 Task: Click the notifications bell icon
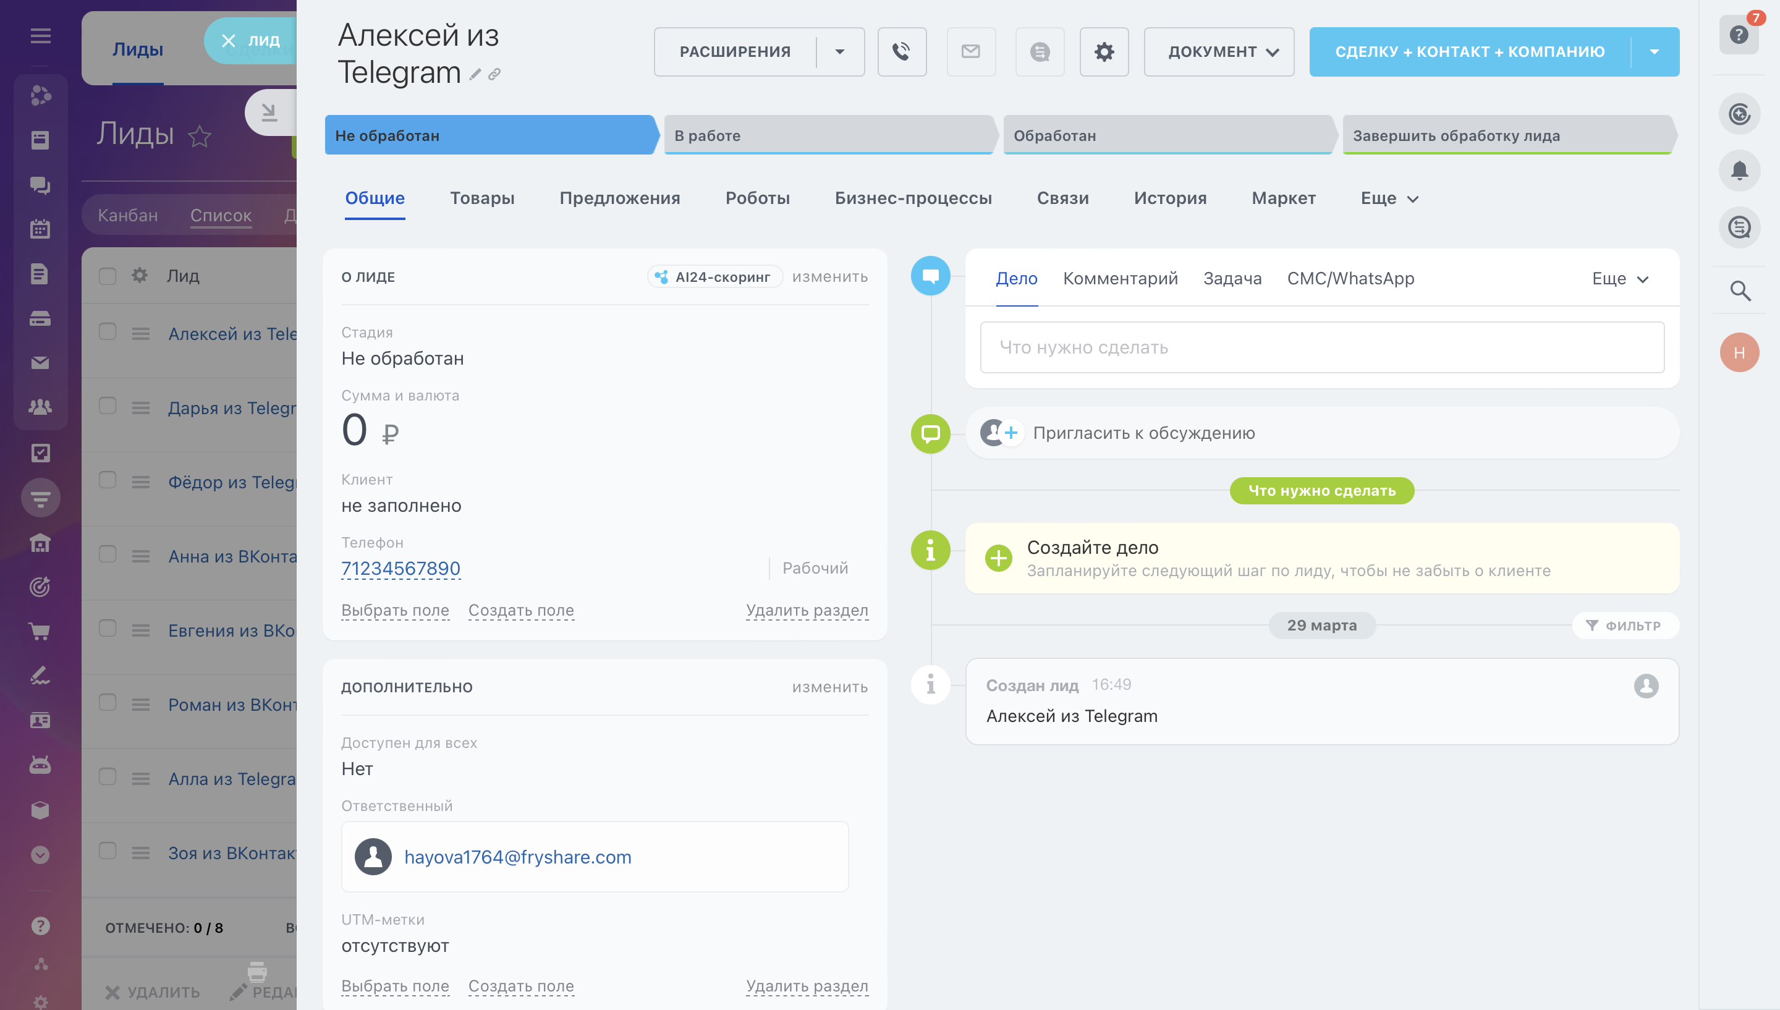click(1739, 170)
